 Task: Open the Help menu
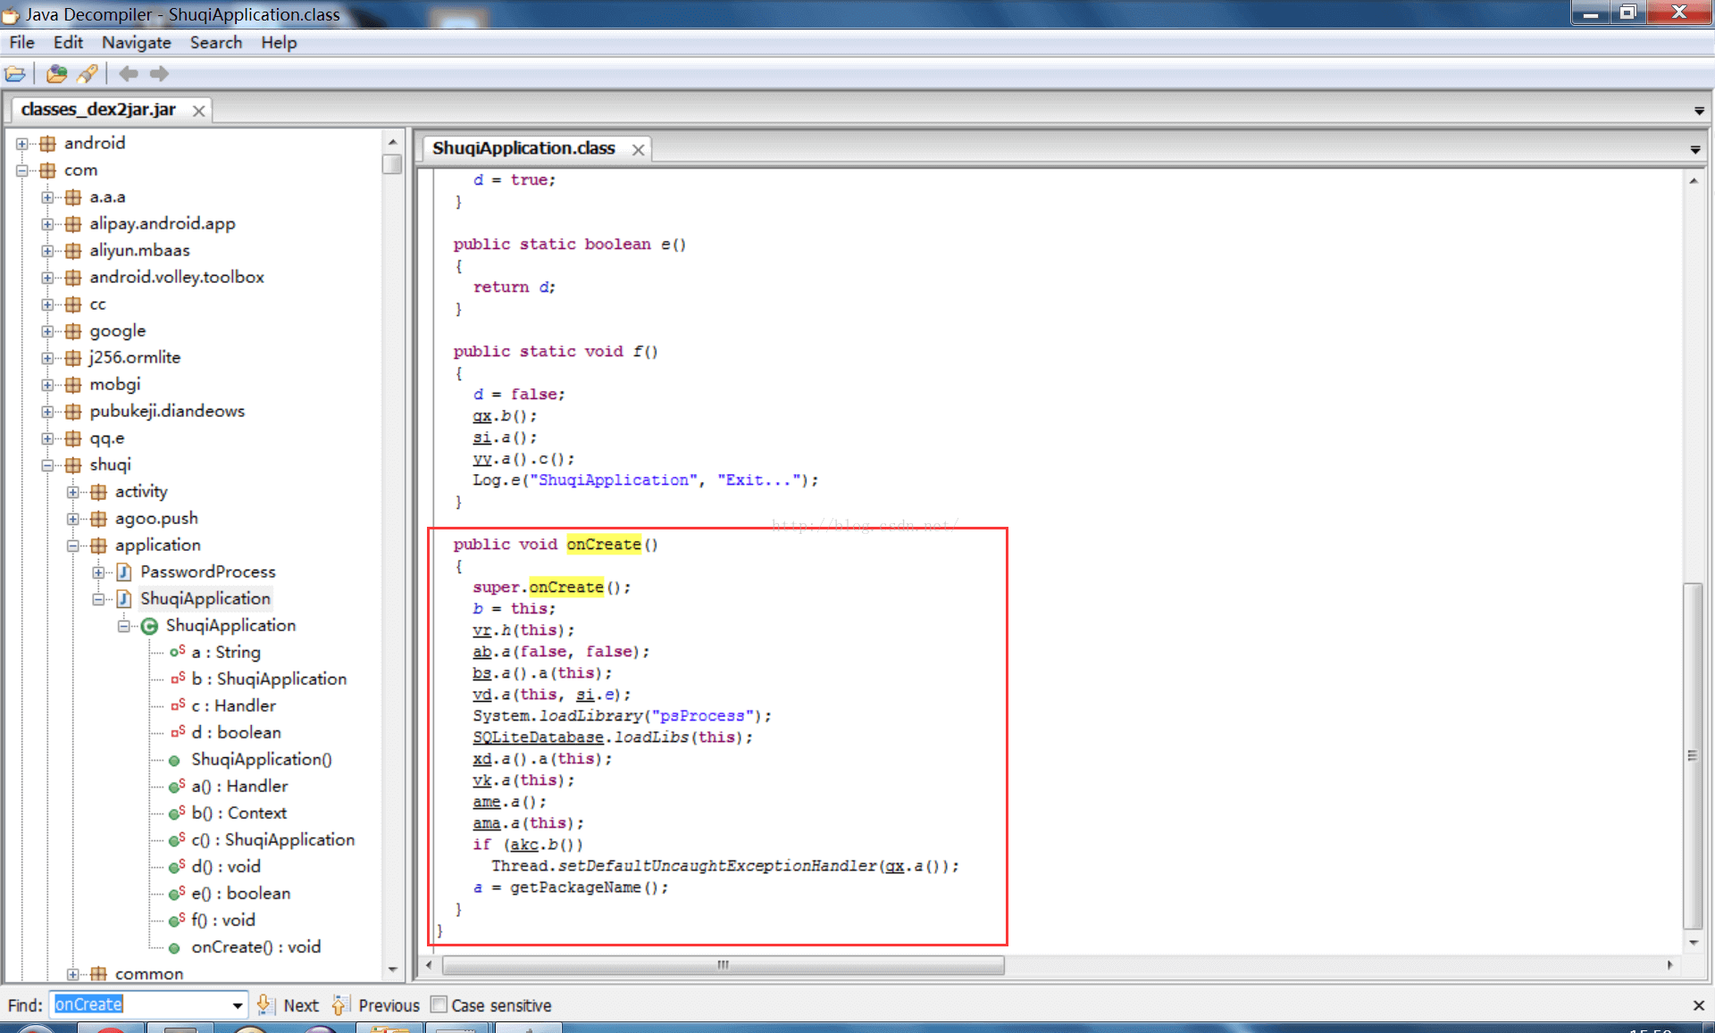pos(279,42)
